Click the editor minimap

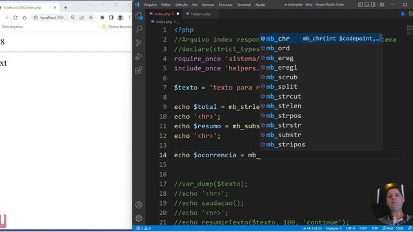pos(410,30)
